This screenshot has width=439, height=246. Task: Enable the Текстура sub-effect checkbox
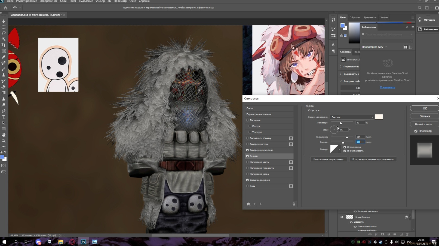pos(250,132)
